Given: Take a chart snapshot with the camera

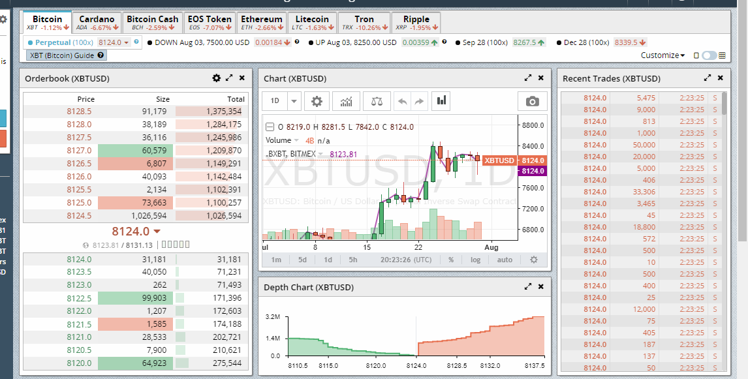Looking at the screenshot, I should (x=532, y=101).
